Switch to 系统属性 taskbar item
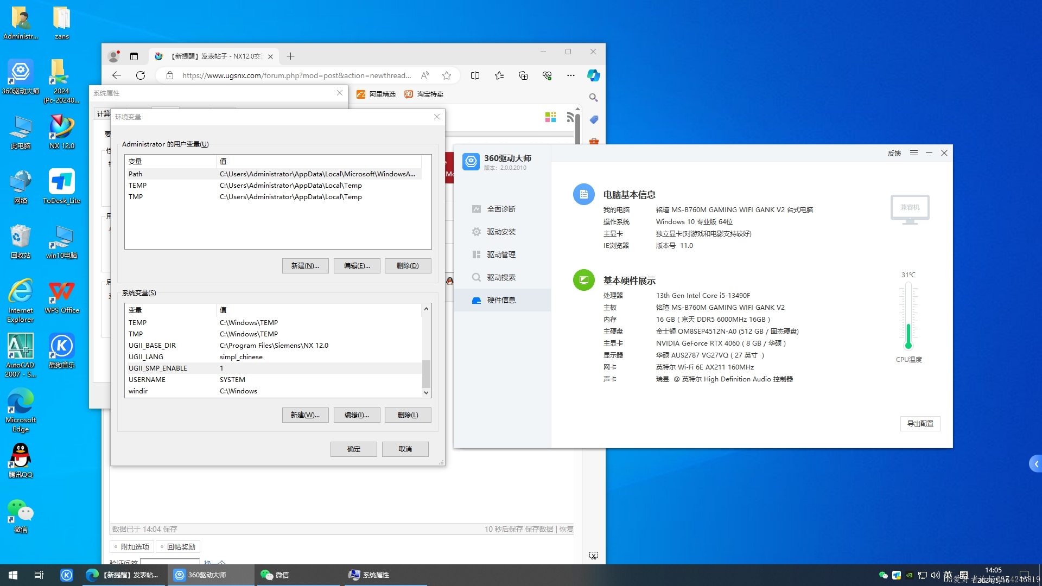This screenshot has height=586, width=1042. click(385, 575)
